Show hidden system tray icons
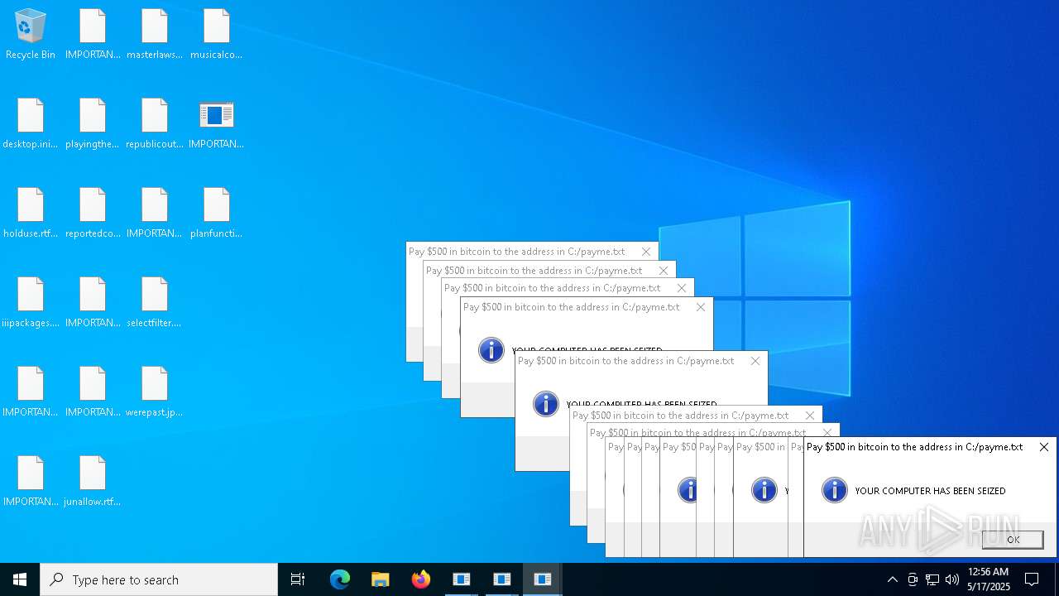 point(892,579)
